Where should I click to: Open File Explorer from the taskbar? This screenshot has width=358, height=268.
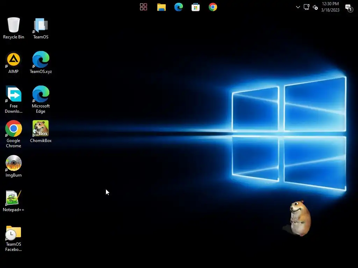pos(162,7)
